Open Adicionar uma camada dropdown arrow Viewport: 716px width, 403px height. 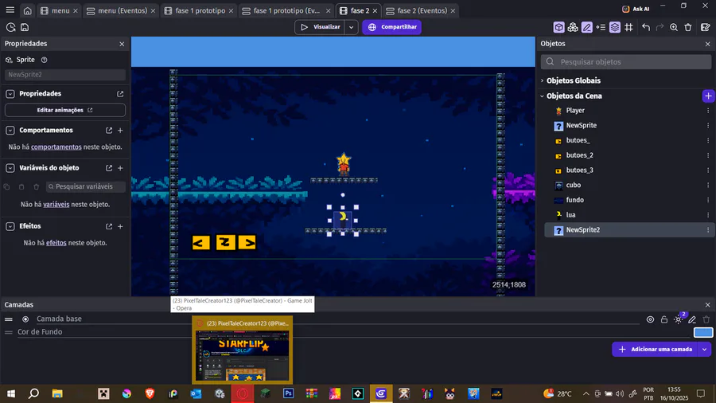point(705,349)
